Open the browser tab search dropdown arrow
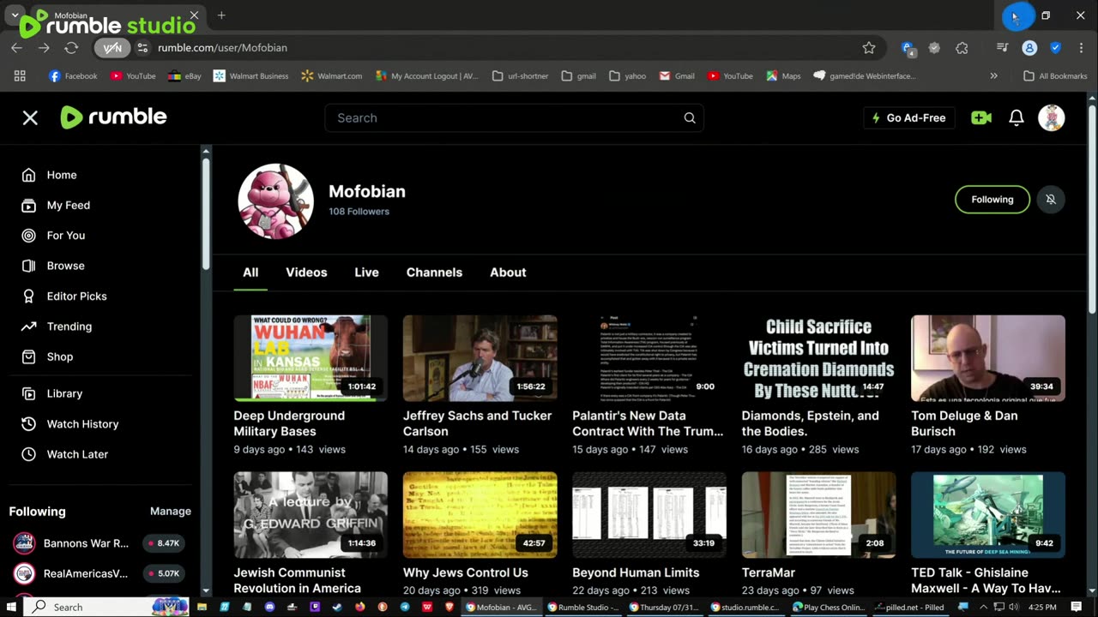This screenshot has height=617, width=1098. pos(15,15)
